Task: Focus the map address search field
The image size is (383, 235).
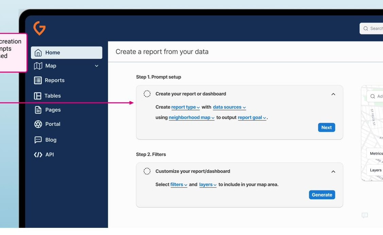Action: coord(375,96)
